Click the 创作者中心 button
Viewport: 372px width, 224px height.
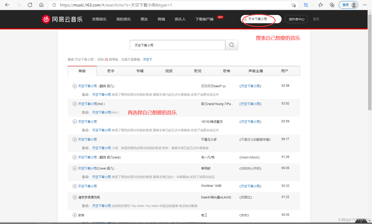[x=296, y=19]
